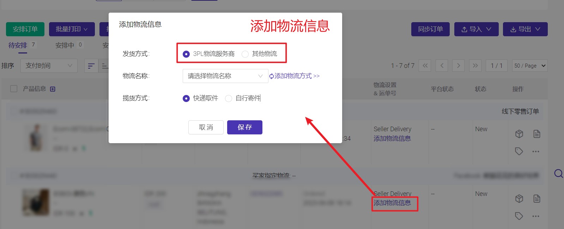Open the 50 / Page size selector
The height and width of the screenshot is (229, 564).
point(529,66)
